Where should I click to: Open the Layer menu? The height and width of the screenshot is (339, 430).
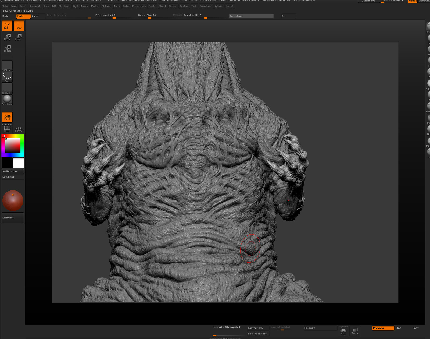tap(67, 6)
